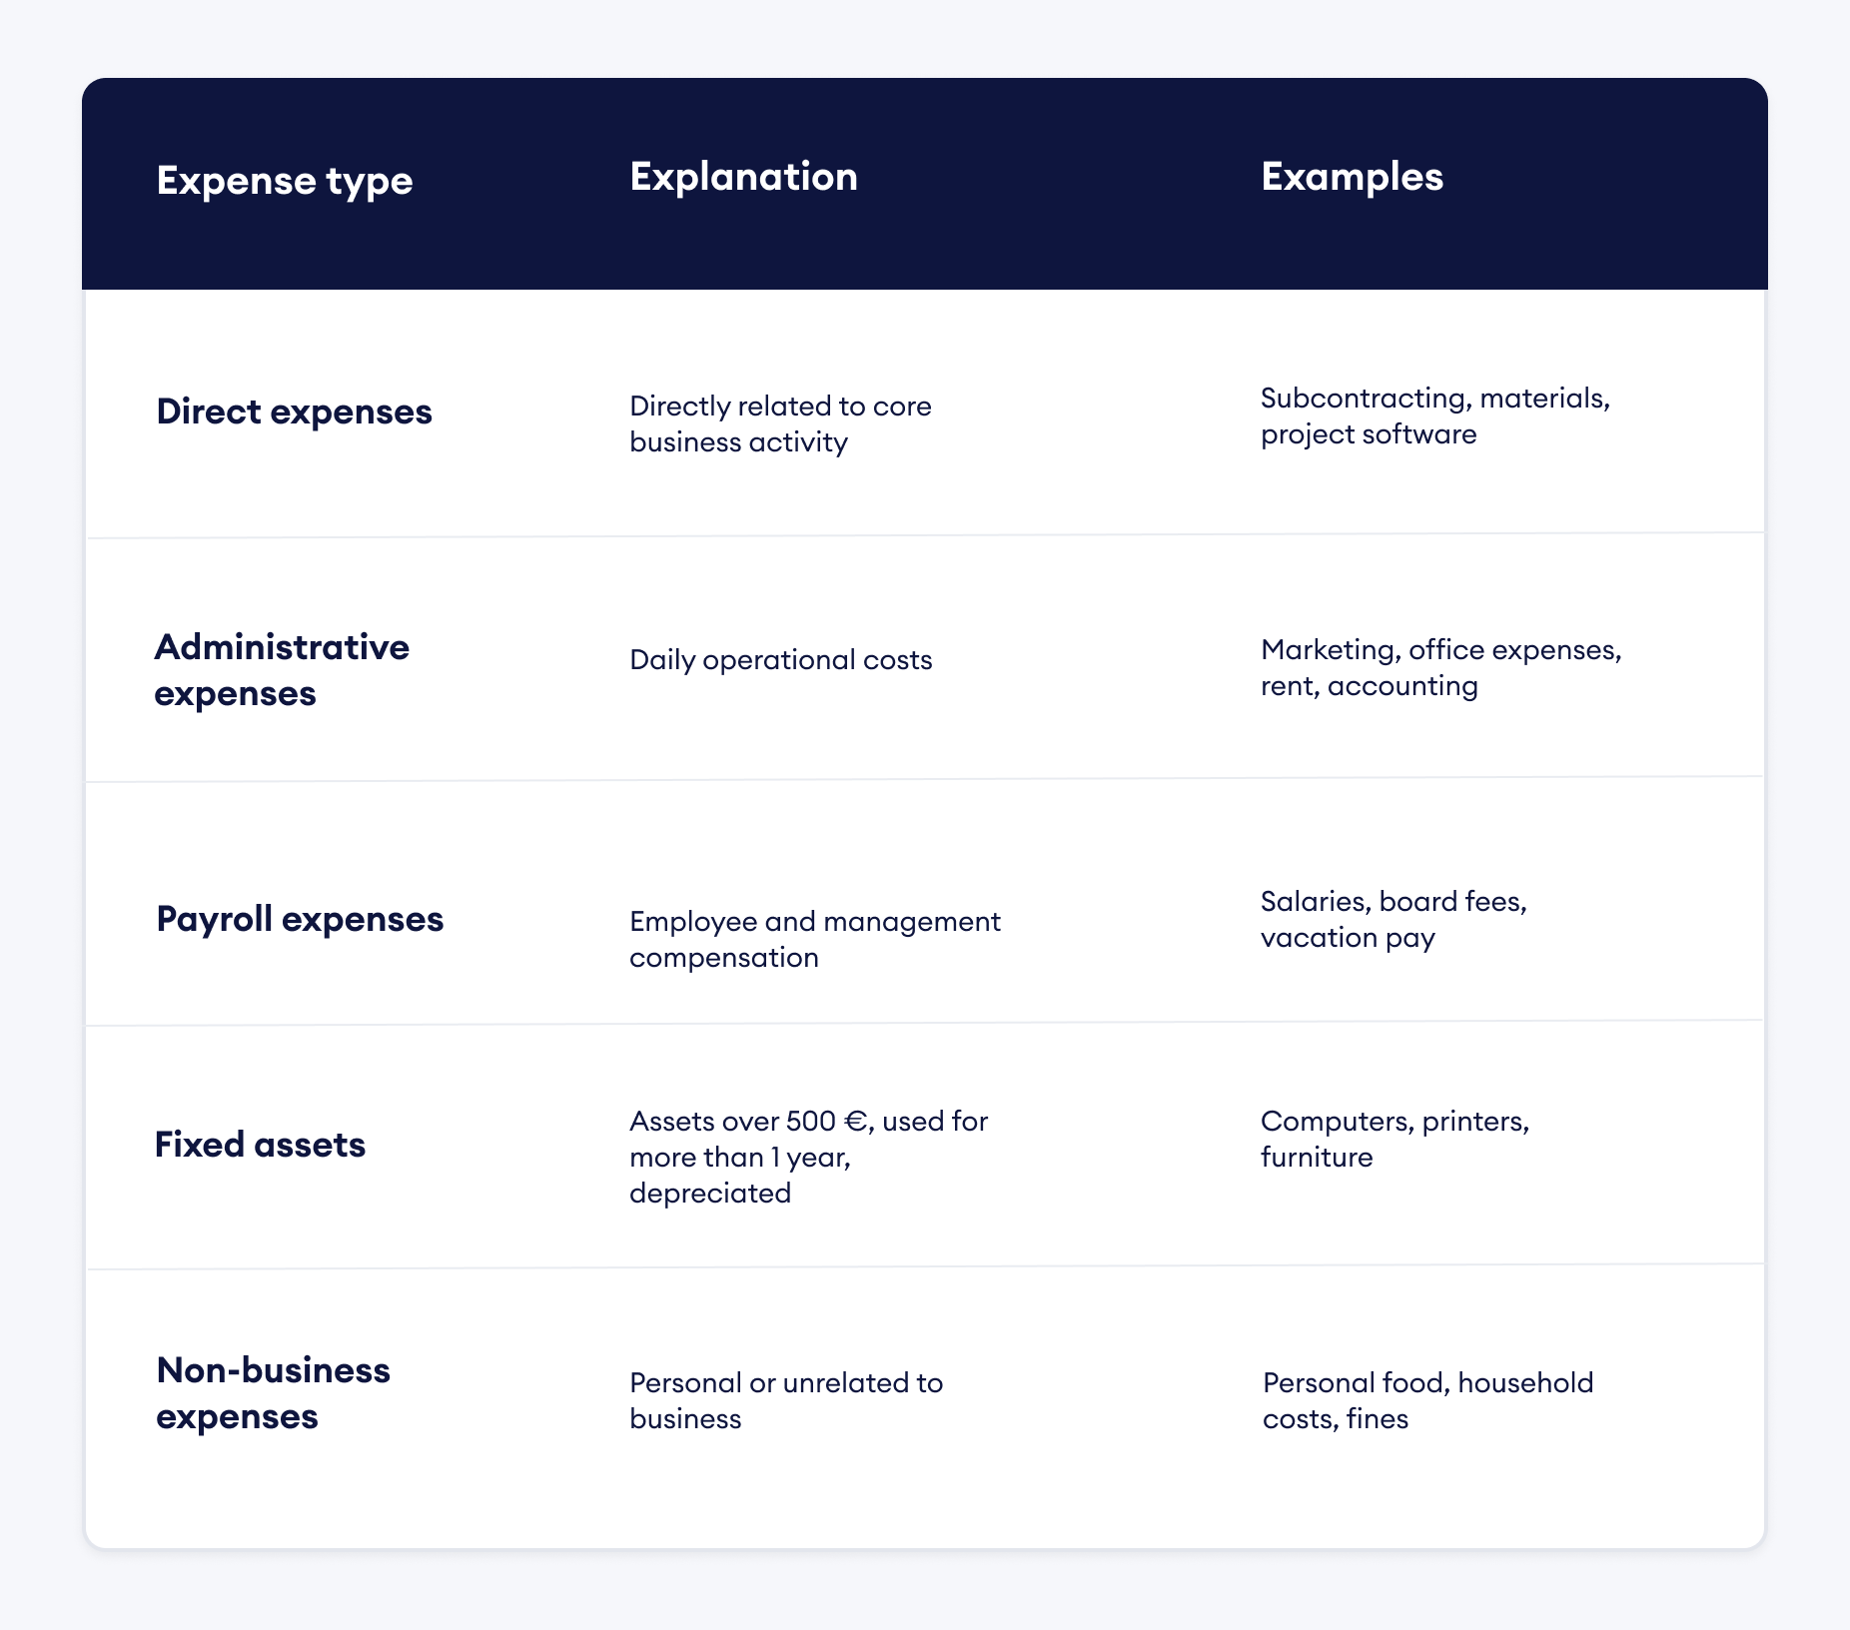Click the "Assets over 500 €" explanation text

[x=808, y=1157]
